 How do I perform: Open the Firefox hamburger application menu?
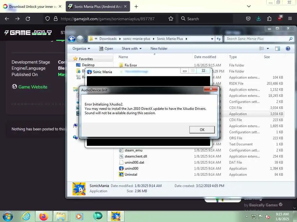[x=290, y=19]
